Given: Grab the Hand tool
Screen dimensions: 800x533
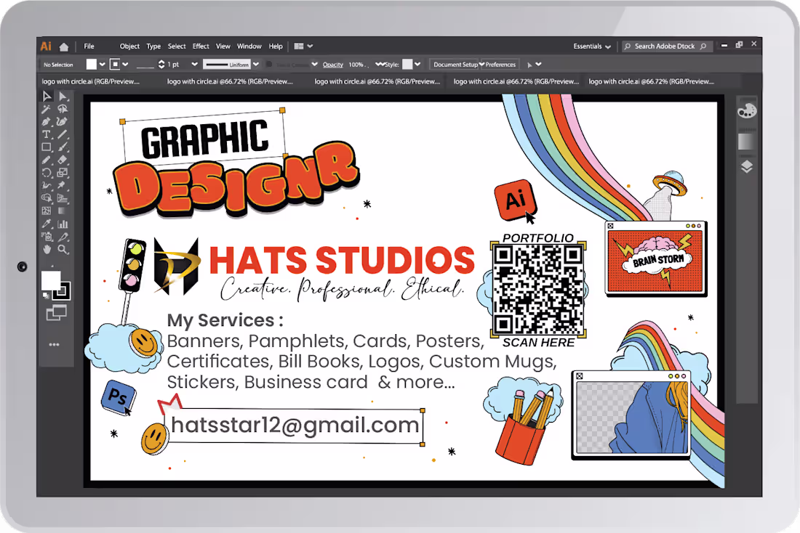Looking at the screenshot, I should pos(46,251).
